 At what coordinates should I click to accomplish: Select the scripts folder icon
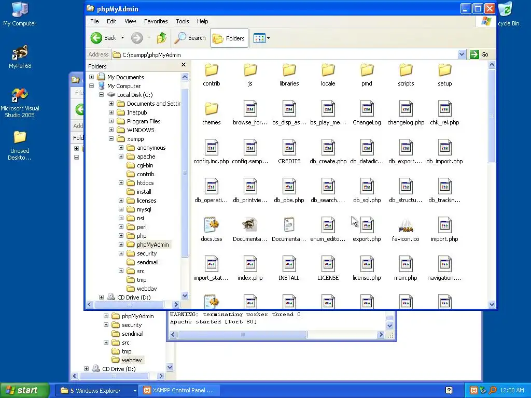(x=406, y=70)
